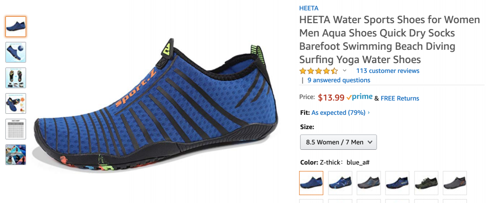Select the solid blue shoe color swatch
Image resolution: width=493 pixels, height=203 pixels.
311,183
